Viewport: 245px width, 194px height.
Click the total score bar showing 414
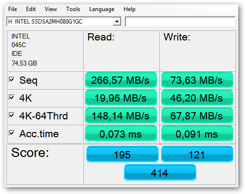point(160,173)
